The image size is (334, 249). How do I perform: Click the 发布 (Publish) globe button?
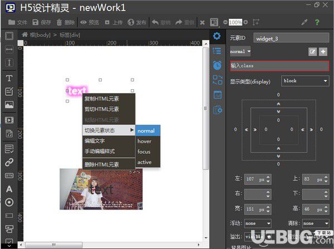tap(137, 22)
